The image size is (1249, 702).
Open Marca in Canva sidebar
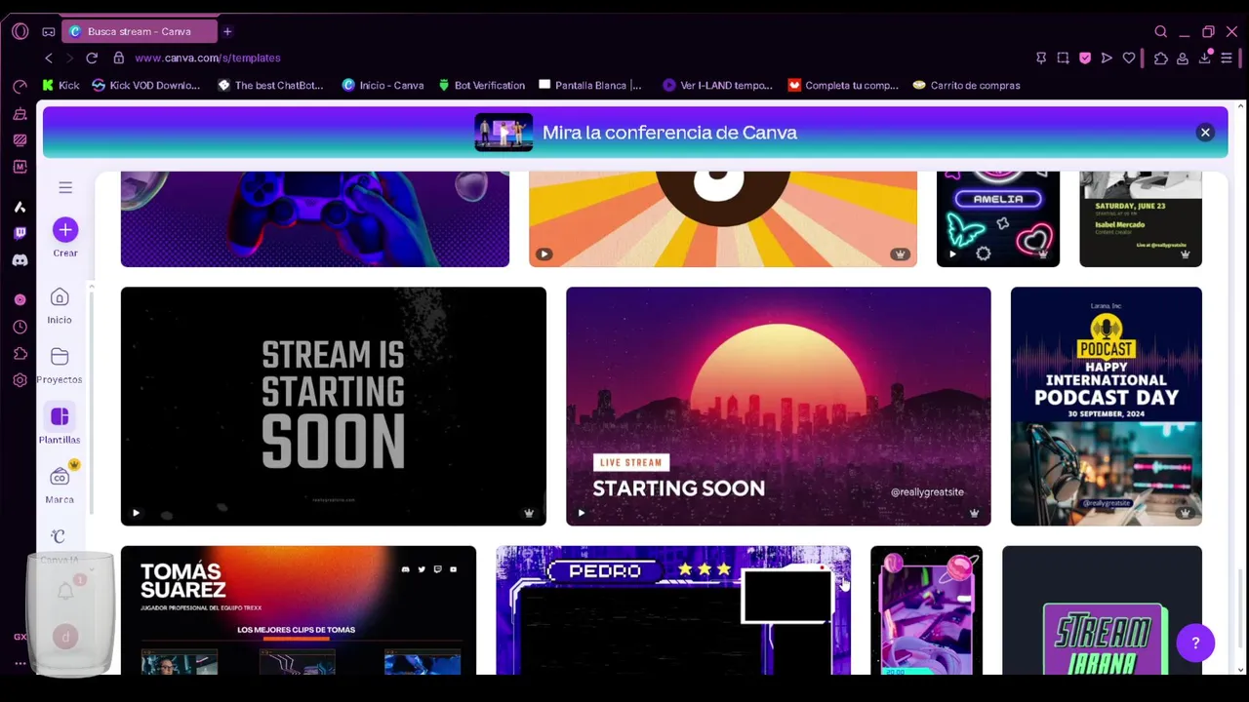point(60,485)
